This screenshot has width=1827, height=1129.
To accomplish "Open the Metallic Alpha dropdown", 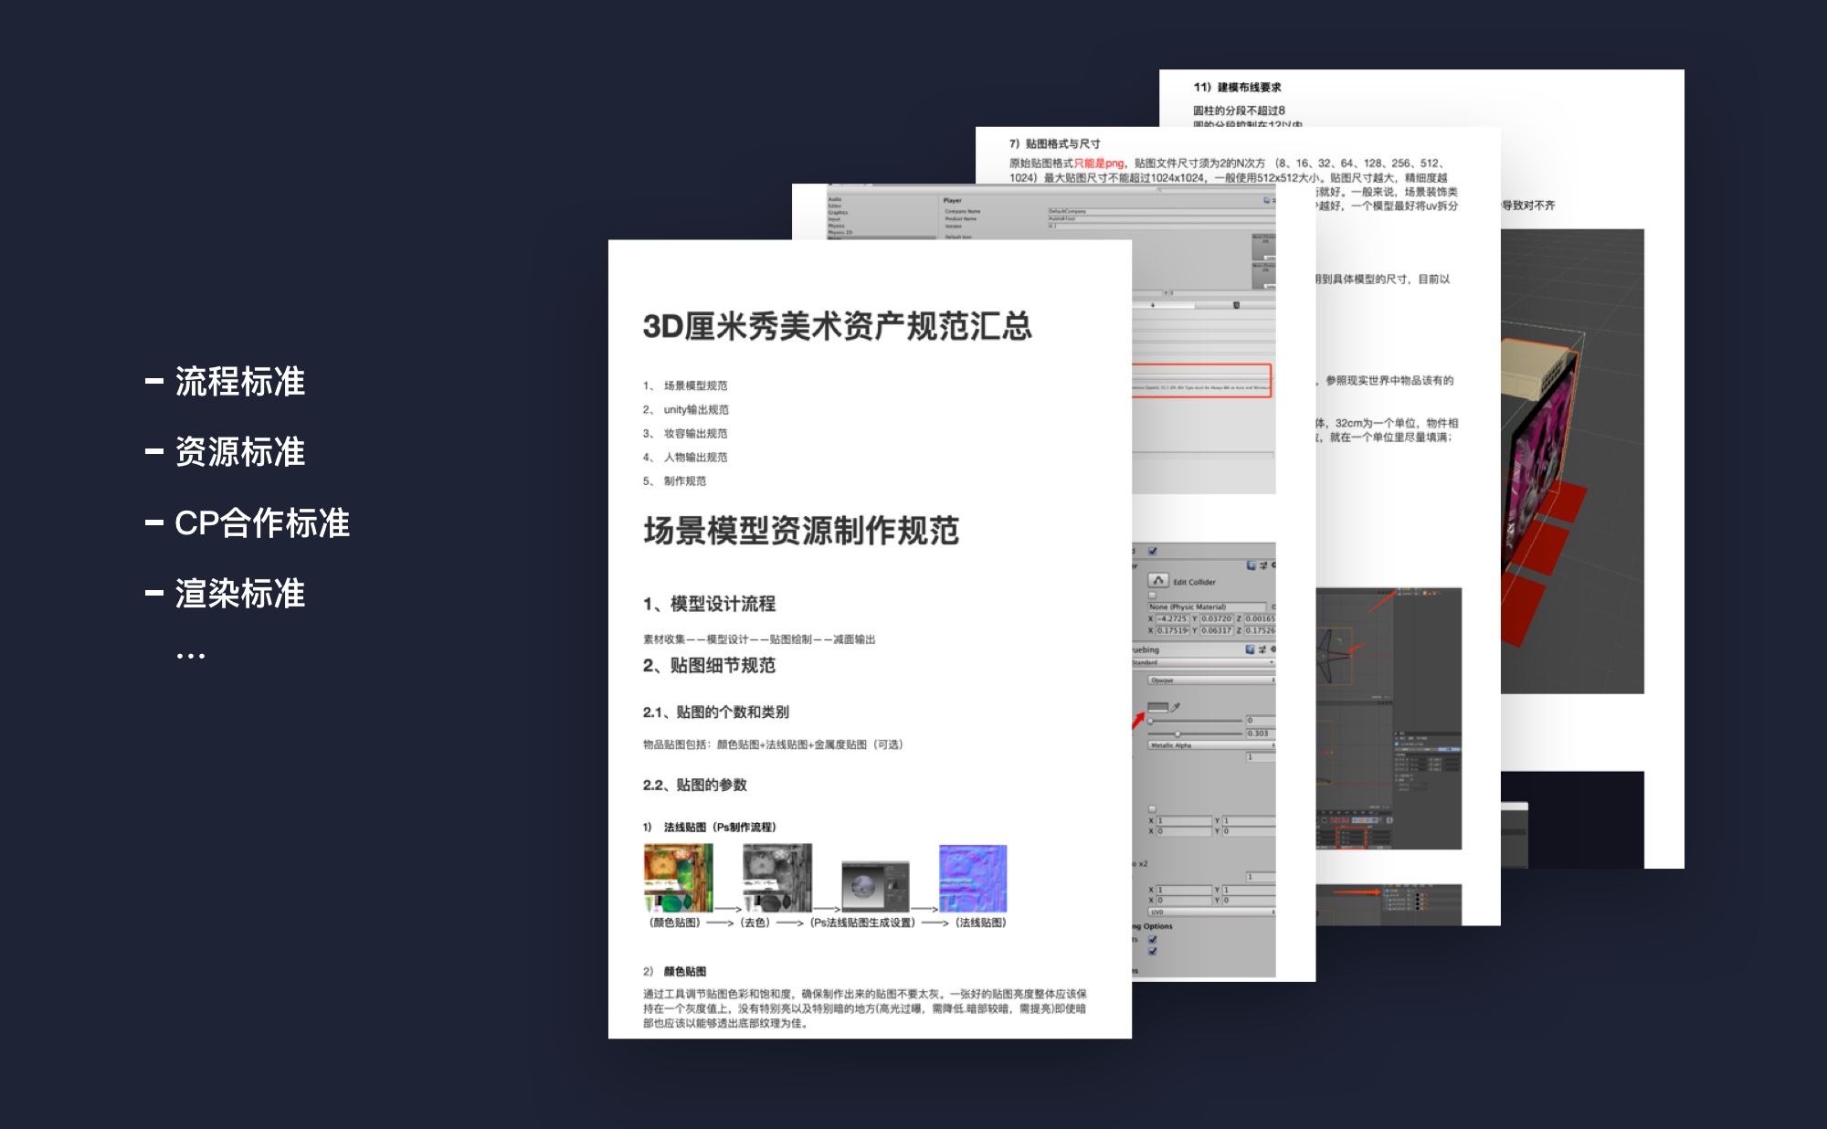I will (1211, 745).
